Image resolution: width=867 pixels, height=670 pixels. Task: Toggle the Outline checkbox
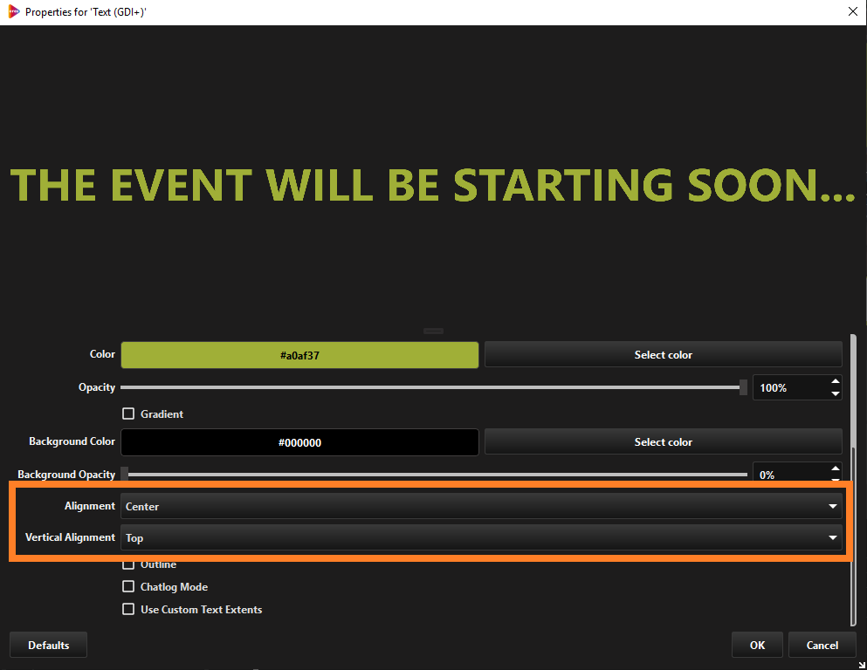point(128,564)
